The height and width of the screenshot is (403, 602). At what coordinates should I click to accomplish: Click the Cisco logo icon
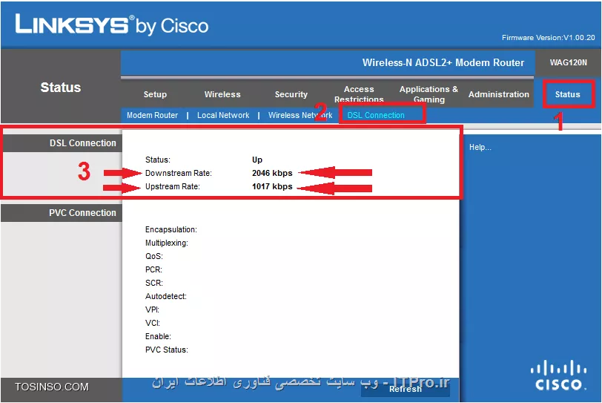tap(558, 376)
